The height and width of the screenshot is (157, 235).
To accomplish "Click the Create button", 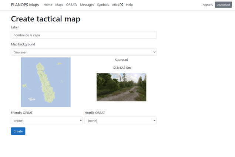I will tap(18, 131).
